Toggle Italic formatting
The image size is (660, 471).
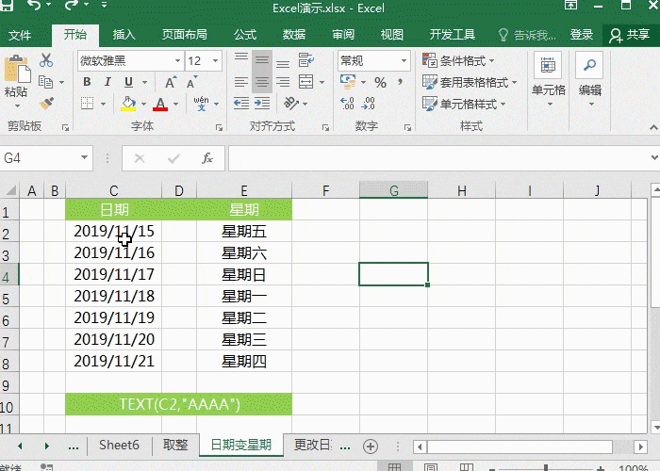coord(107,82)
